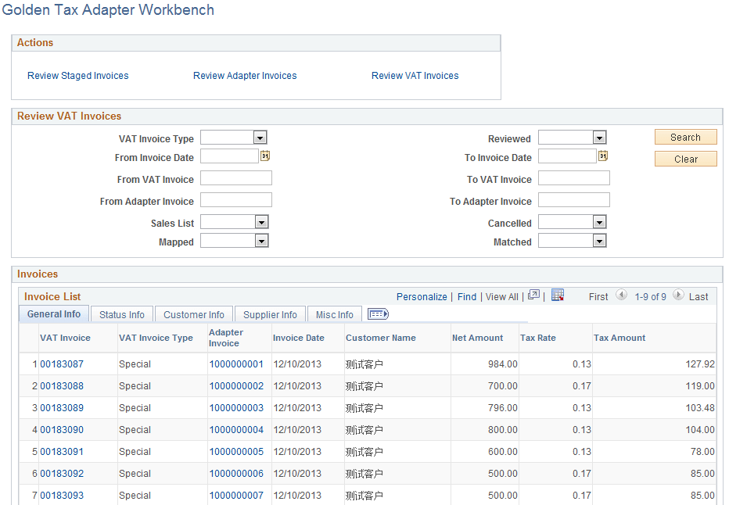
Task: Click inside the From VAT Invoice field
Action: click(x=236, y=177)
